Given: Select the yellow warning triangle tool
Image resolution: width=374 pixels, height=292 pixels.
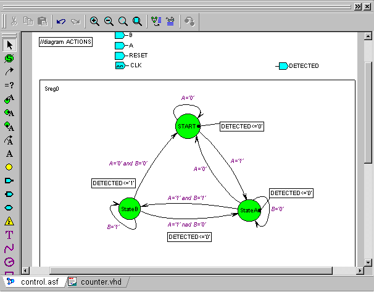Looking at the screenshot, I should tap(9, 221).
